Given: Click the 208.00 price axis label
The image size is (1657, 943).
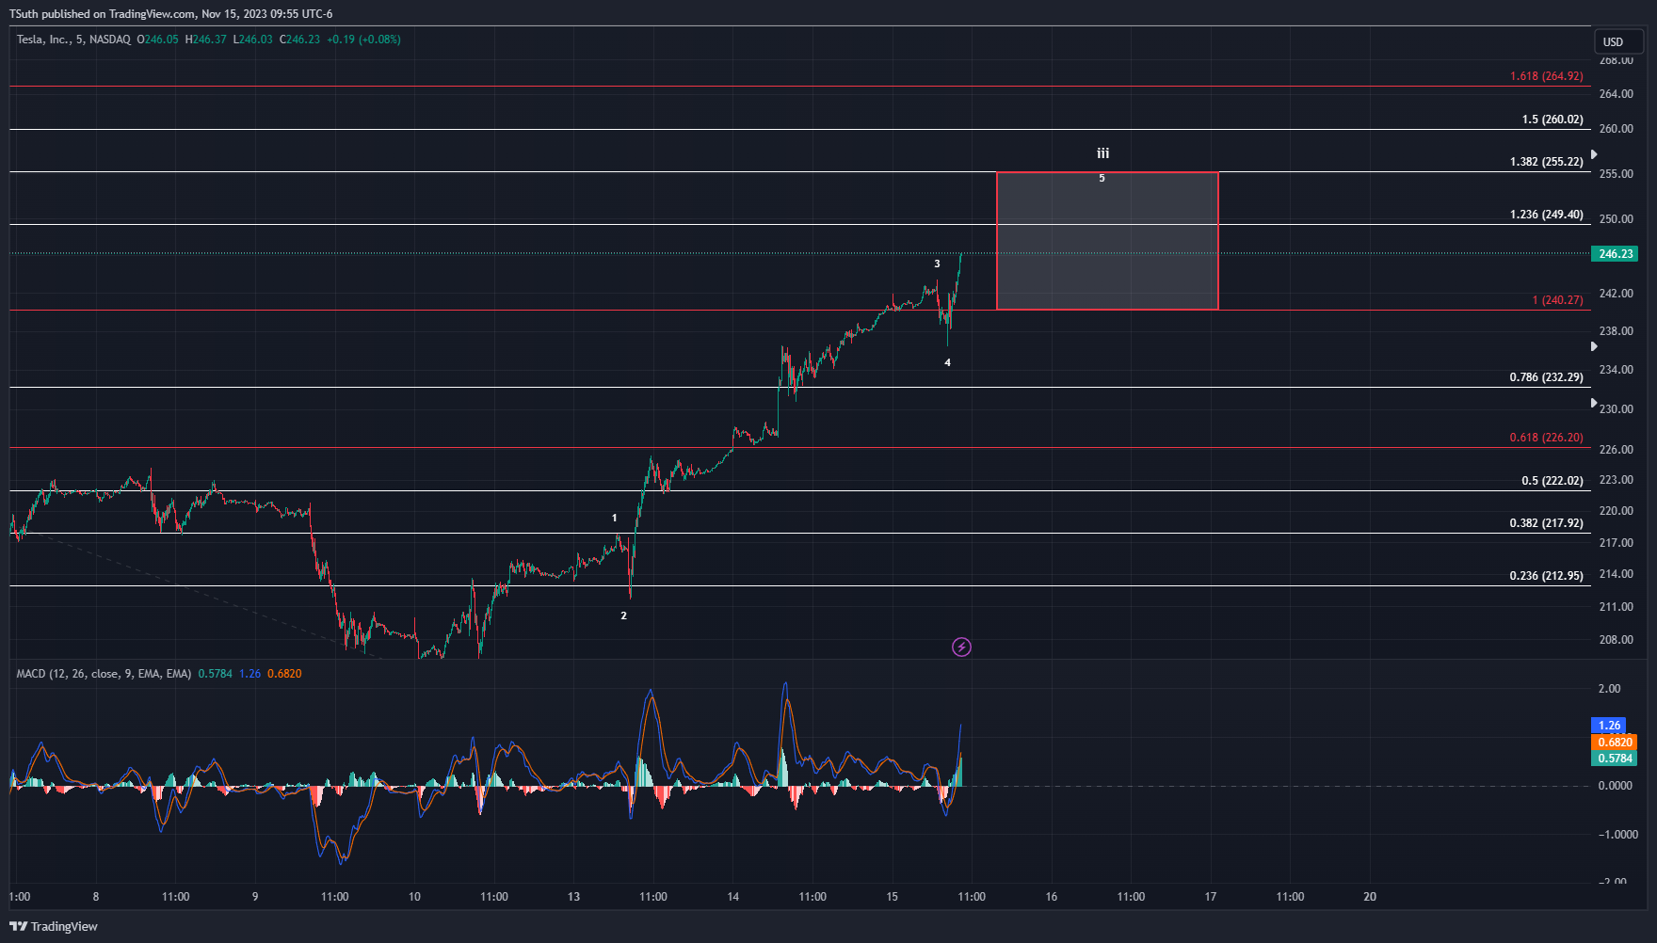Looking at the screenshot, I should pyautogui.click(x=1617, y=640).
